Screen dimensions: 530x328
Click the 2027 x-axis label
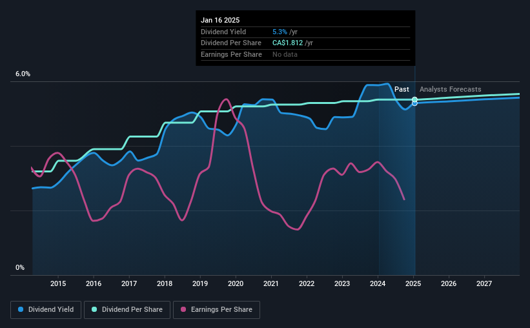[484, 283]
